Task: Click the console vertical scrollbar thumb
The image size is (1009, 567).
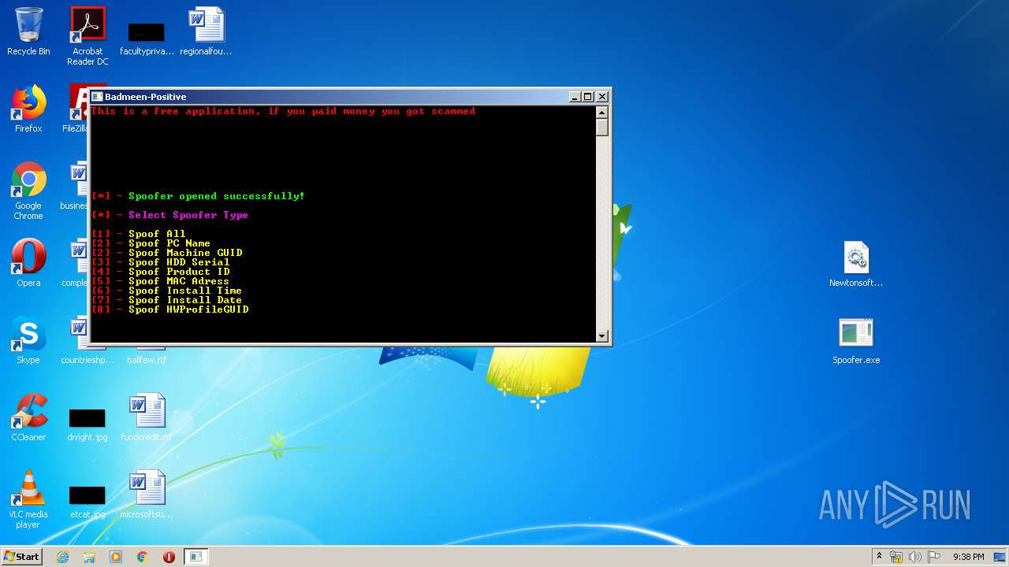Action: click(x=602, y=128)
